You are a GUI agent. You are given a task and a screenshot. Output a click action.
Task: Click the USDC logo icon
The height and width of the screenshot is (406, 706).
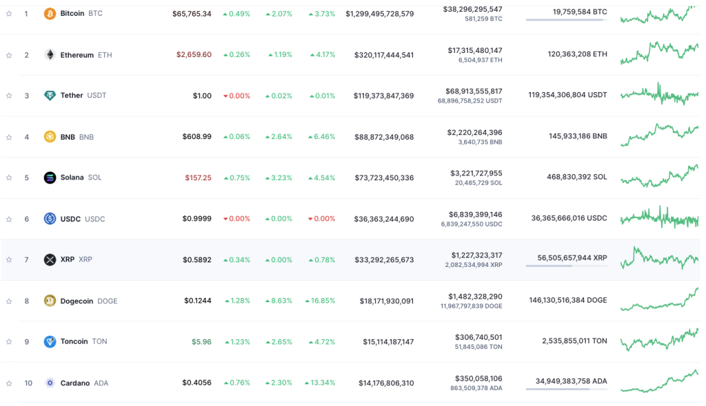click(x=50, y=219)
